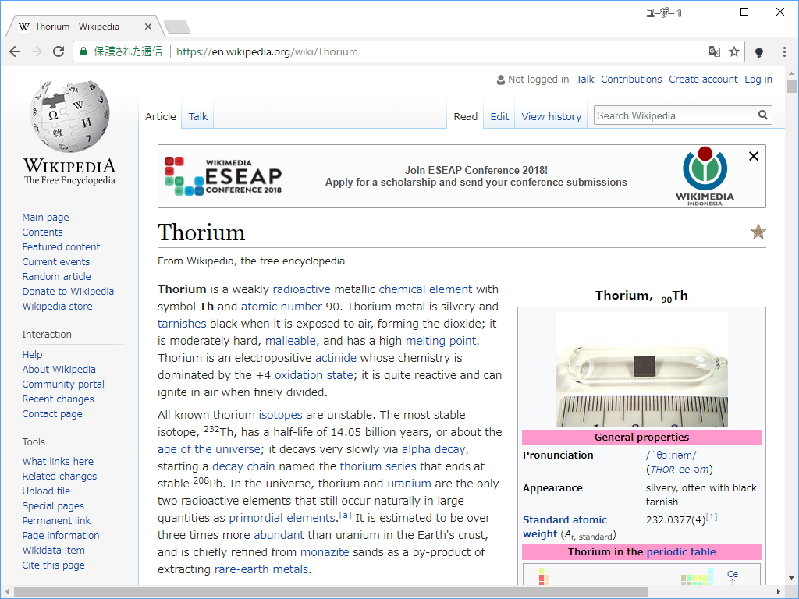Reload the Thorium page
Screen dimensions: 799x599
point(59,51)
